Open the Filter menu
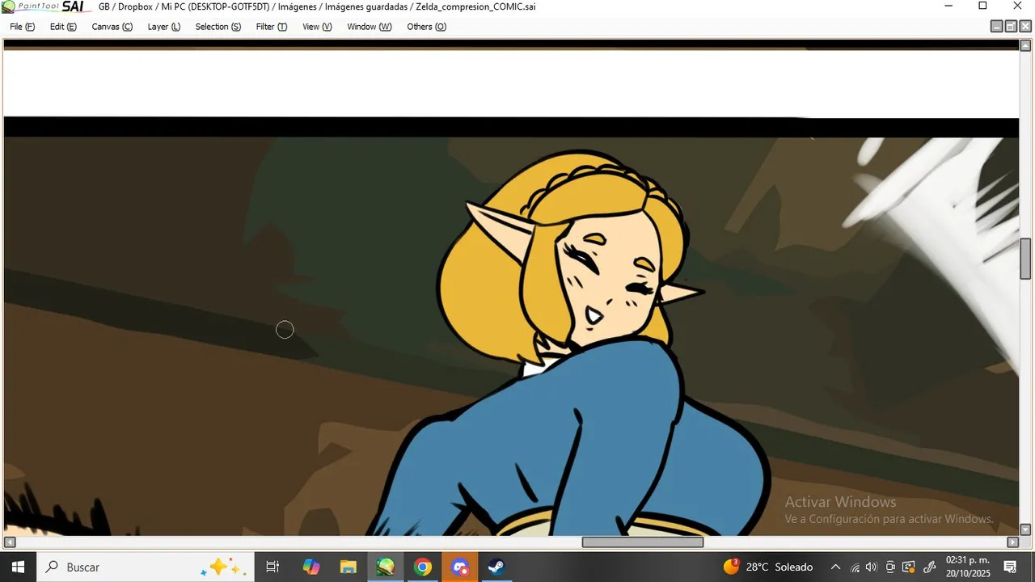The width and height of the screenshot is (1035, 582). 272,27
